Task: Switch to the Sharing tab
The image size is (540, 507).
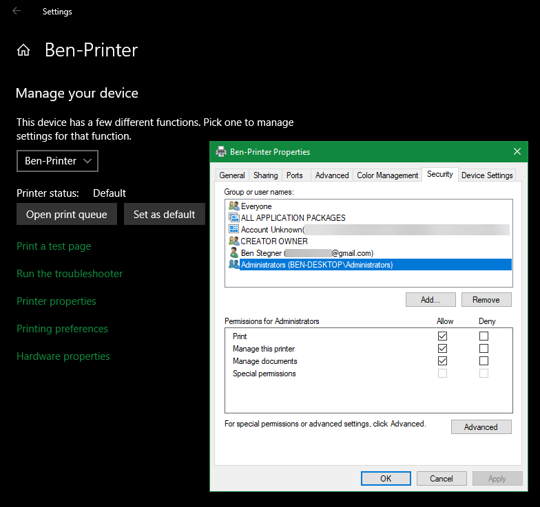Action: pos(265,175)
